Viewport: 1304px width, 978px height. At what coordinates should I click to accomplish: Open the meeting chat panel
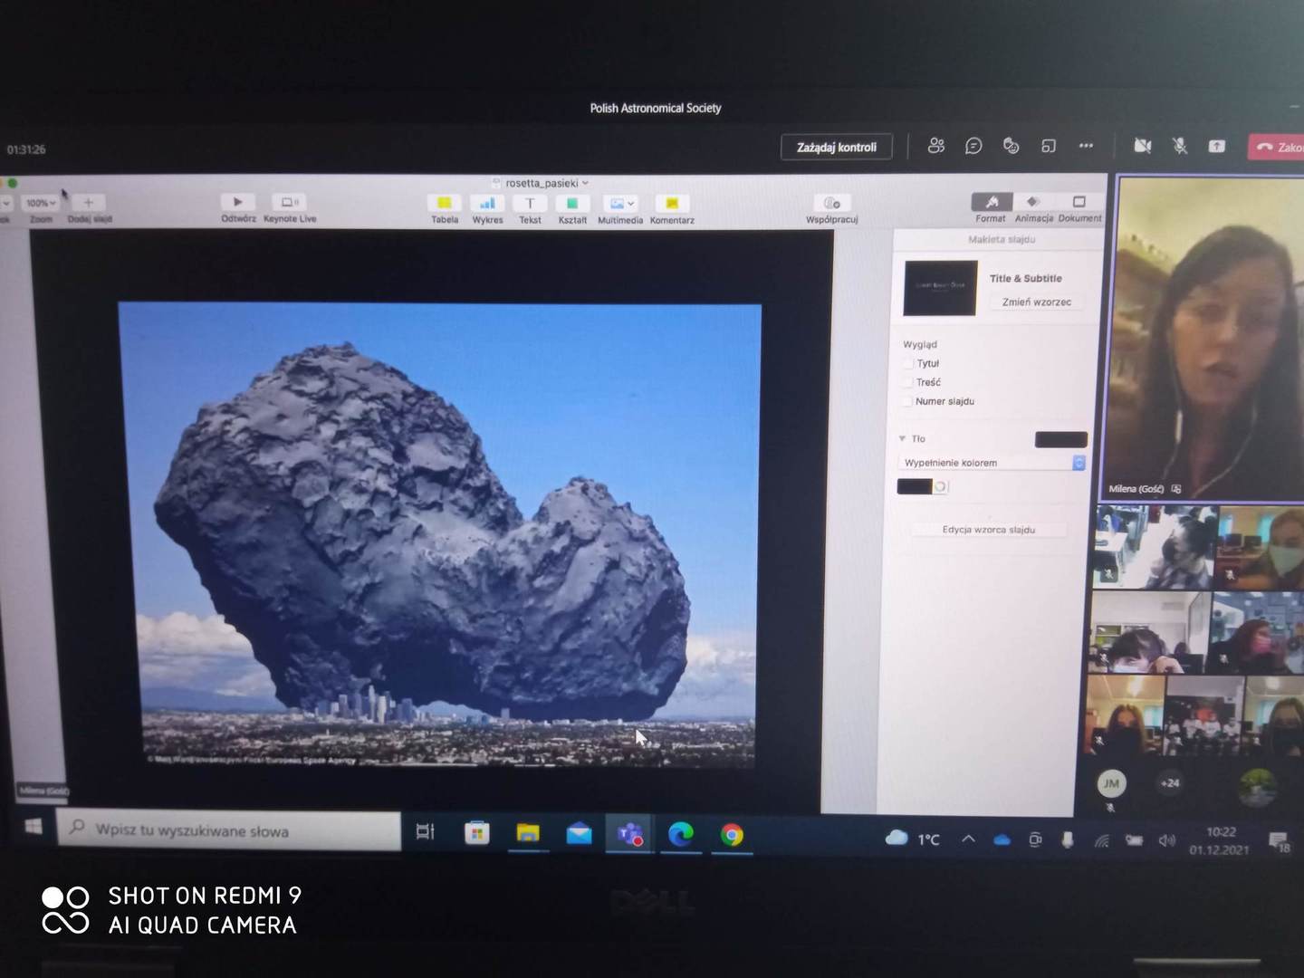coord(973,146)
